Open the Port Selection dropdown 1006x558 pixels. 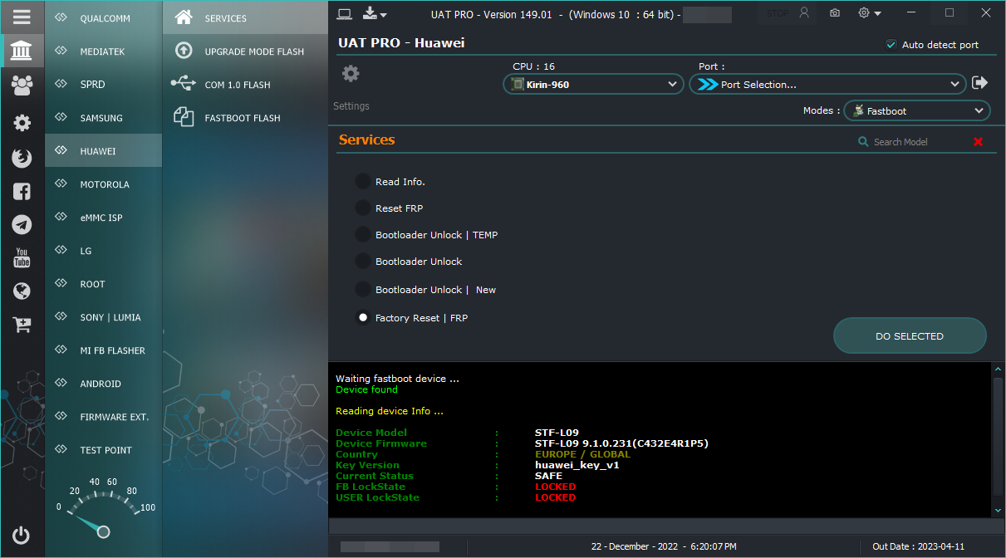click(827, 84)
